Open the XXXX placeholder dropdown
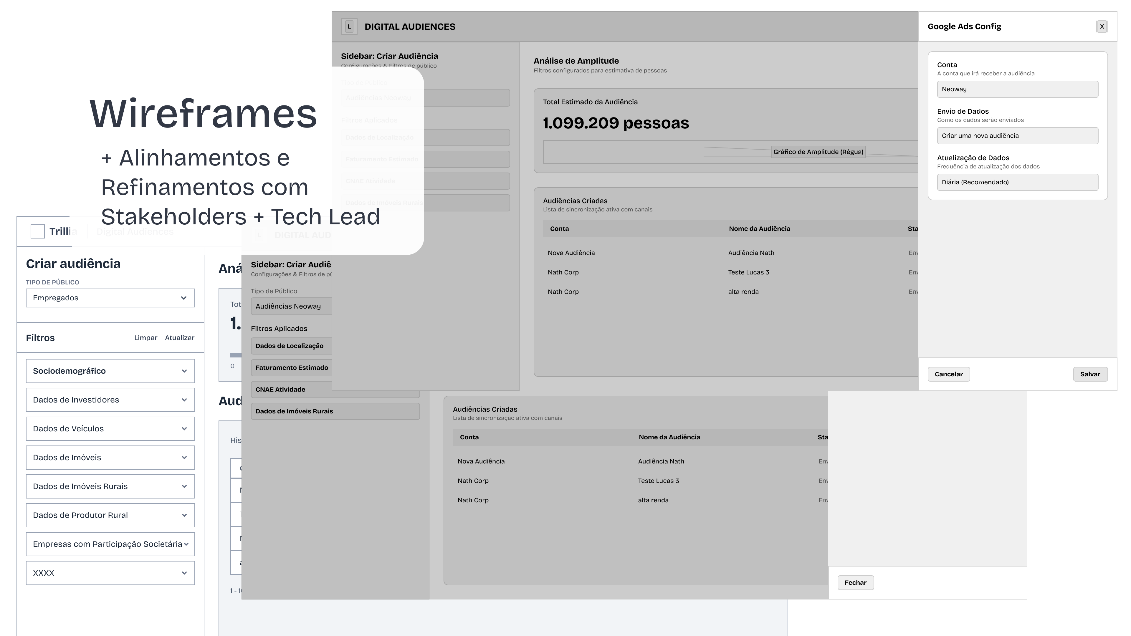Image resolution: width=1131 pixels, height=636 pixels. 110,573
